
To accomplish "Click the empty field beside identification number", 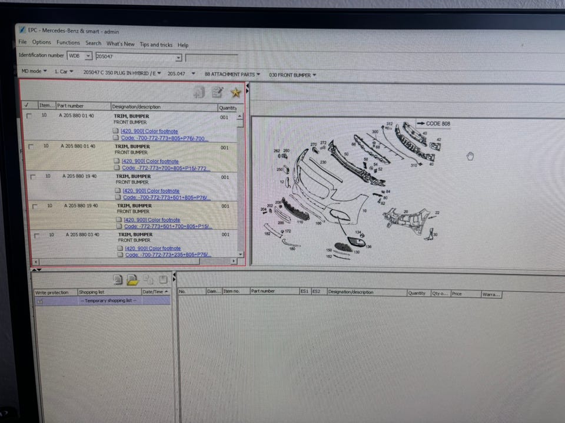I will [211, 59].
